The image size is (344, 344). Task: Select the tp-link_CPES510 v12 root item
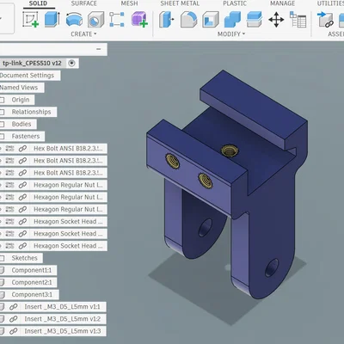click(x=32, y=63)
